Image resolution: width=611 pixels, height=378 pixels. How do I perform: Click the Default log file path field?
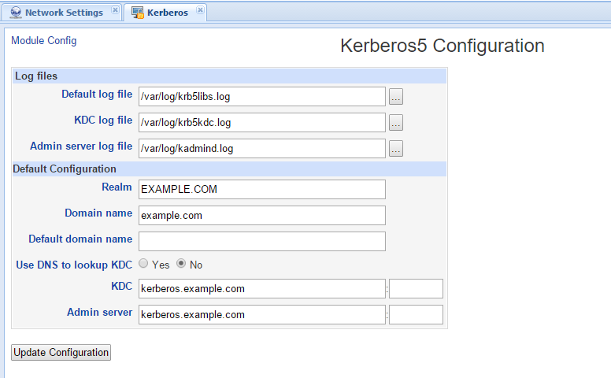(262, 97)
